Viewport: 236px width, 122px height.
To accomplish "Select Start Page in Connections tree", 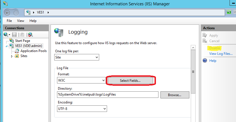I will (22, 41).
